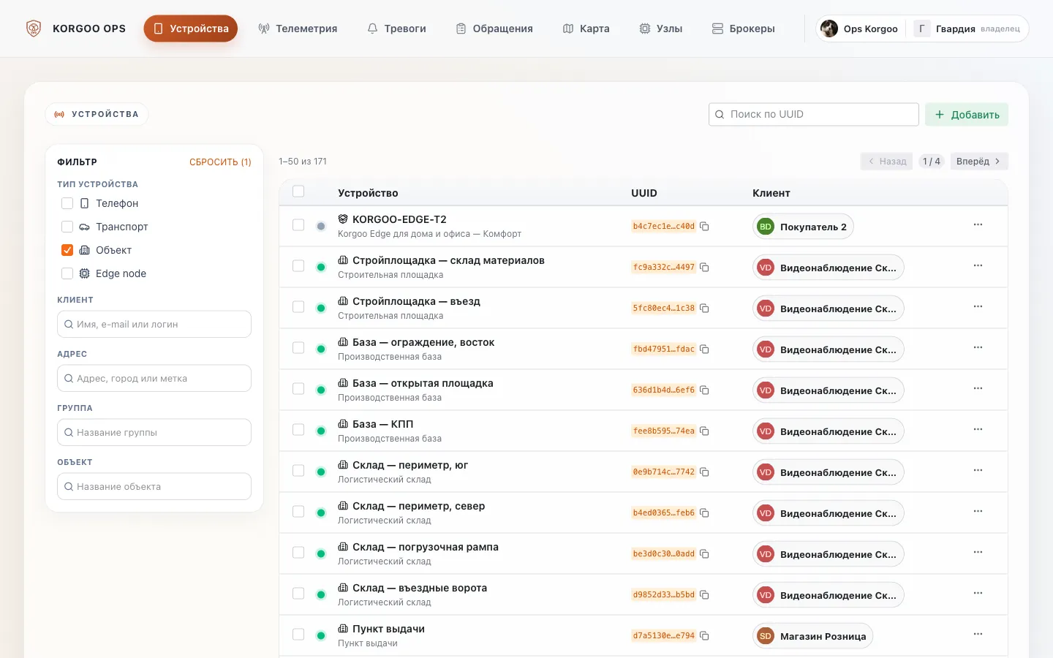Enable the Телефон device type filter
1053x658 pixels.
coord(67,203)
